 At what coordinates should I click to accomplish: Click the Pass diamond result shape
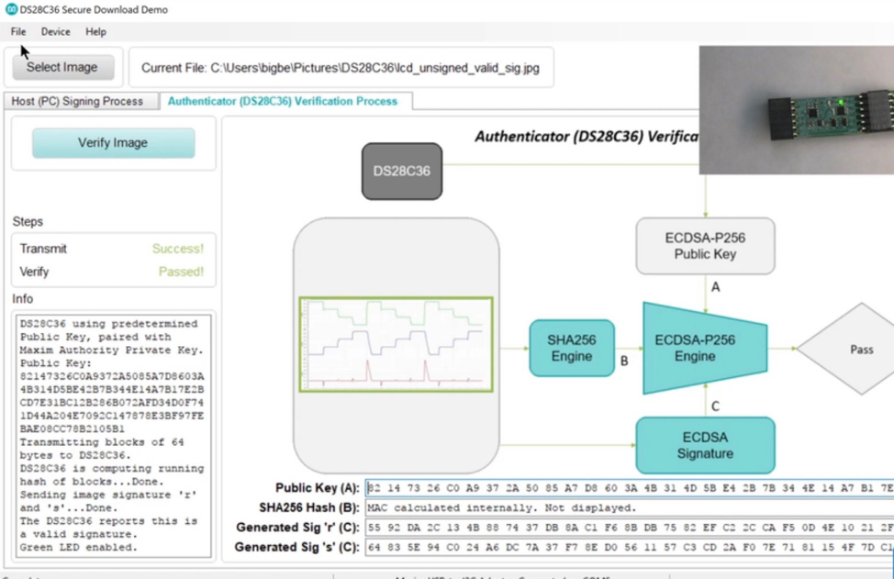coord(850,349)
